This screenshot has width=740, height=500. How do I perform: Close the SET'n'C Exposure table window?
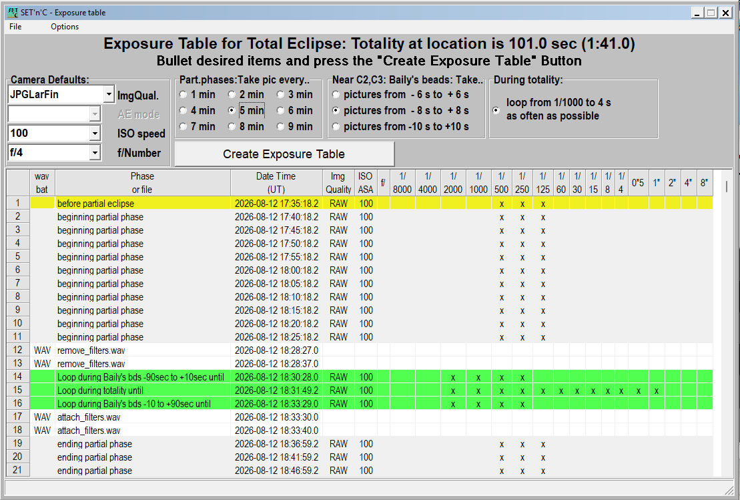(x=726, y=13)
